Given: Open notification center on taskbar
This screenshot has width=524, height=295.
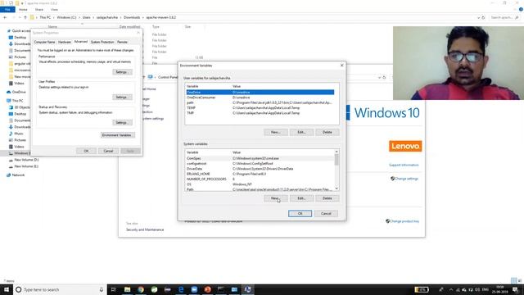Looking at the screenshot, I should click(515, 289).
